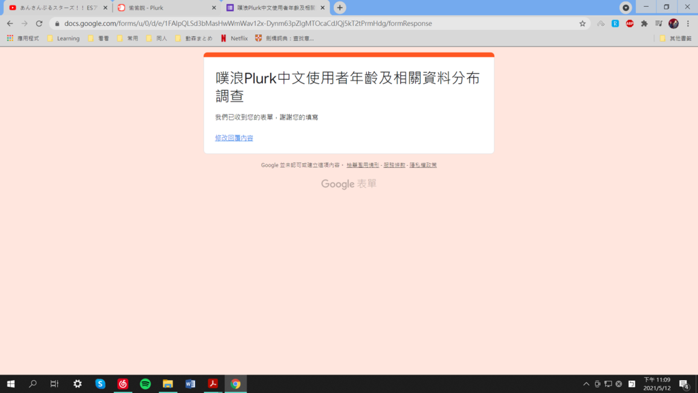Click the grey cloud extension icon

coord(601,24)
